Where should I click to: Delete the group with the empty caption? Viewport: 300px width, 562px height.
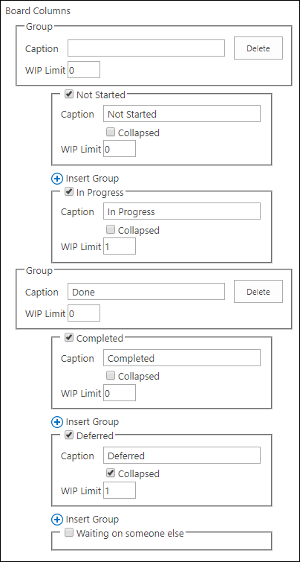coord(258,48)
